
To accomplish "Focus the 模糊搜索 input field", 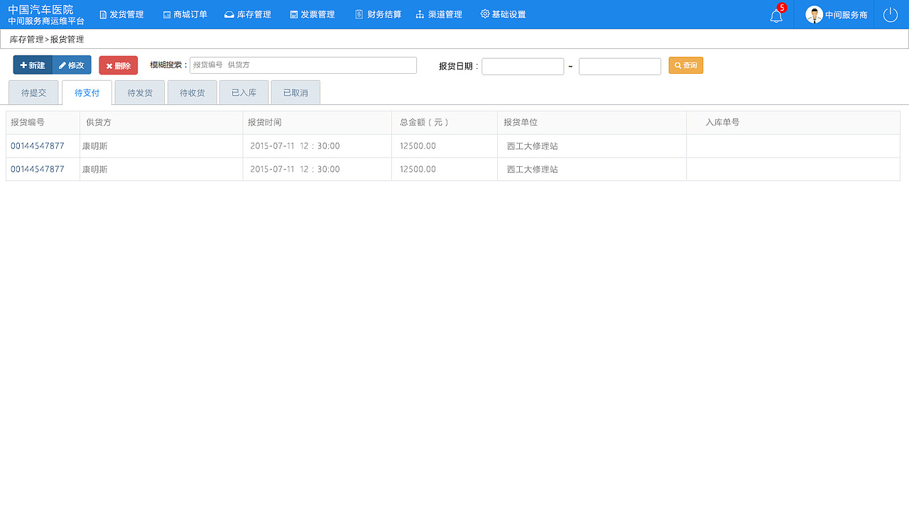I will [x=303, y=65].
